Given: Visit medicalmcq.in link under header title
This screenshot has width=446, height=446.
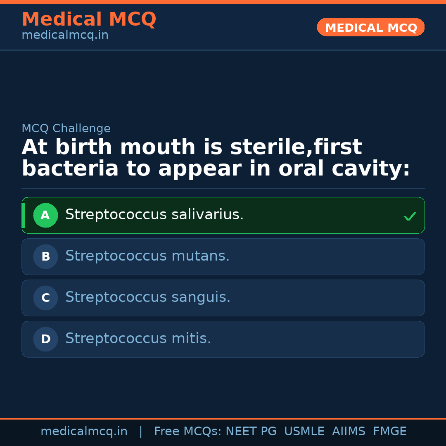Looking at the screenshot, I should 65,36.
